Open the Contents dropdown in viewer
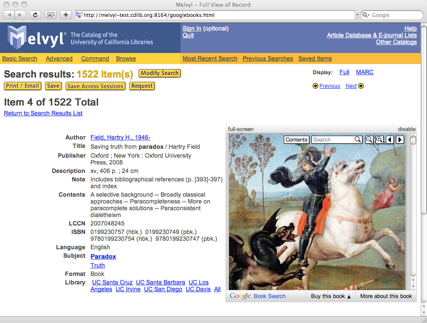The height and width of the screenshot is (323, 427). pos(296,139)
